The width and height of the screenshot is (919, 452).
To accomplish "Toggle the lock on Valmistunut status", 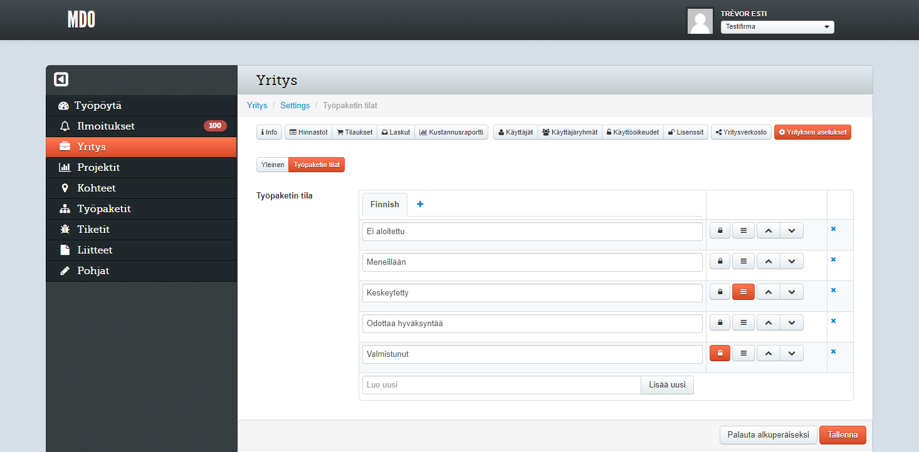I will pyautogui.click(x=720, y=354).
